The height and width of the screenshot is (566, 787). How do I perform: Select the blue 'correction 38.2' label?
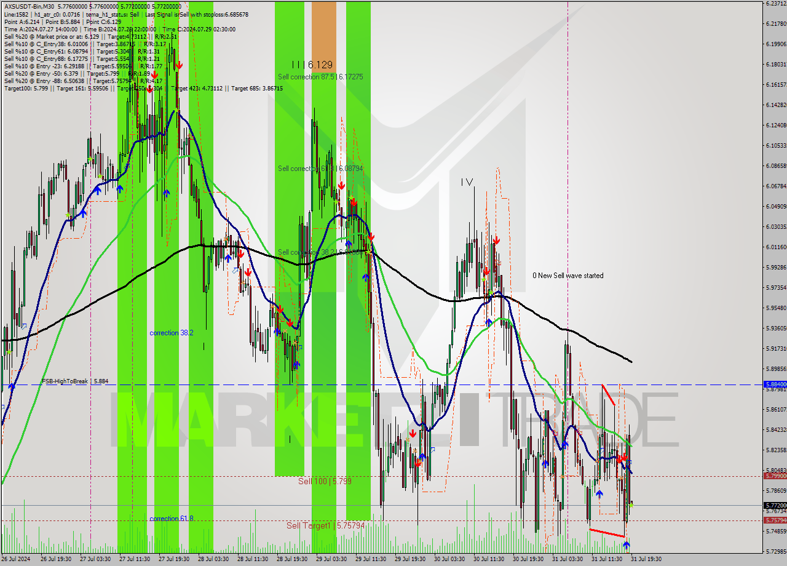pos(172,333)
